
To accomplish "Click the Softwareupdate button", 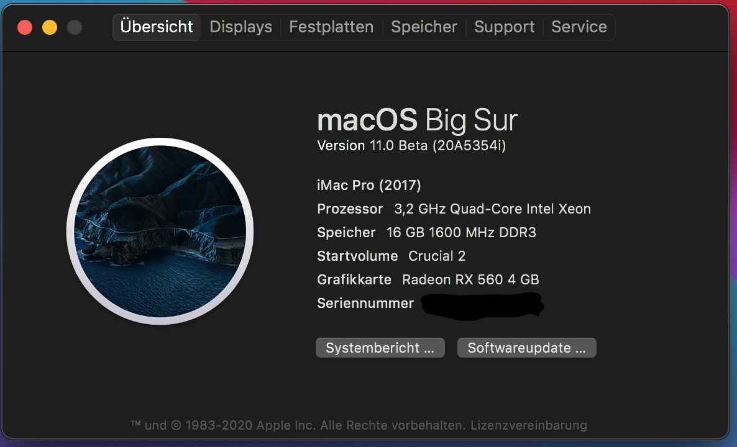I will [x=526, y=348].
